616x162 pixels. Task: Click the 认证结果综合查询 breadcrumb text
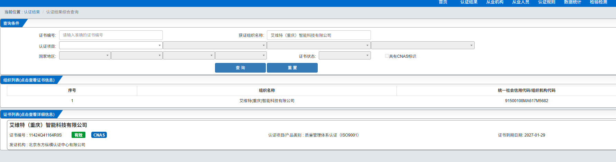[x=62, y=12]
